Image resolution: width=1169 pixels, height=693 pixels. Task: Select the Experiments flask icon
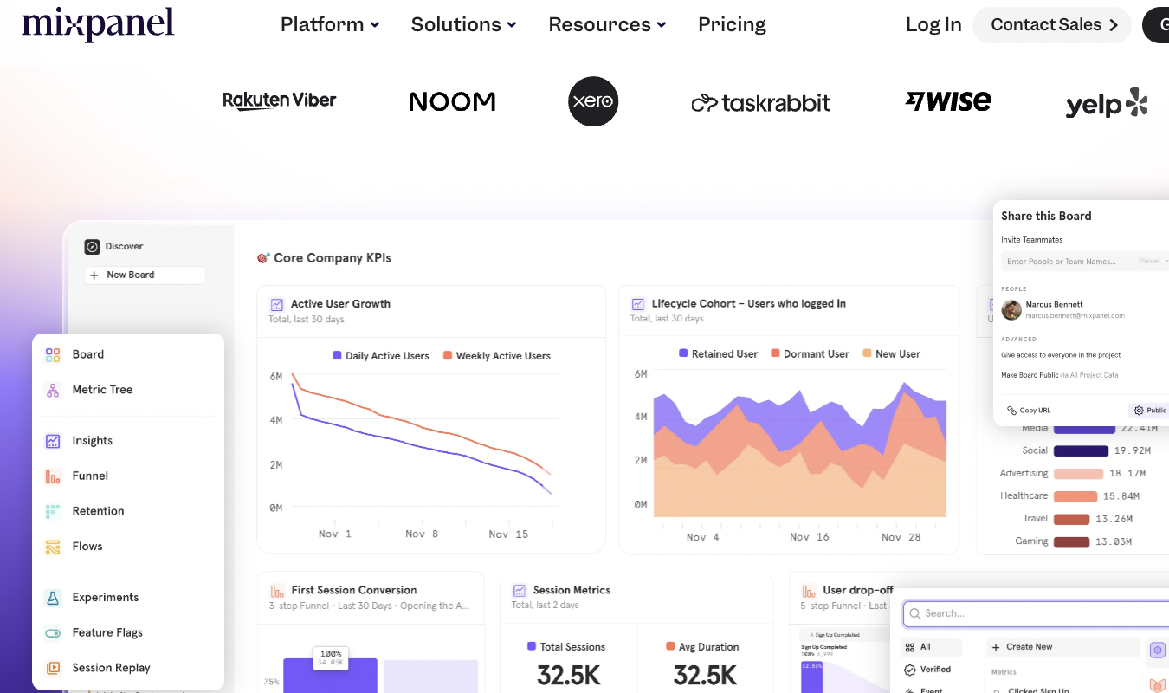click(52, 597)
